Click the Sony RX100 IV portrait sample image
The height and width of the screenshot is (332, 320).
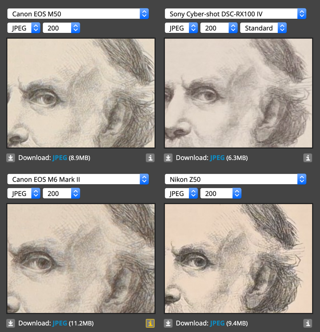(238, 93)
